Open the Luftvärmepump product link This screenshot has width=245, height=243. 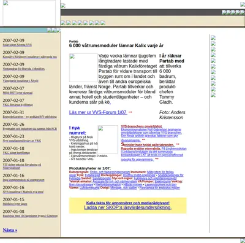(89, 188)
